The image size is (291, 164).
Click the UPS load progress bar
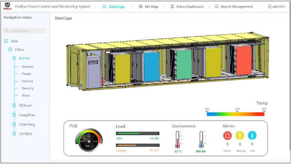138,133
